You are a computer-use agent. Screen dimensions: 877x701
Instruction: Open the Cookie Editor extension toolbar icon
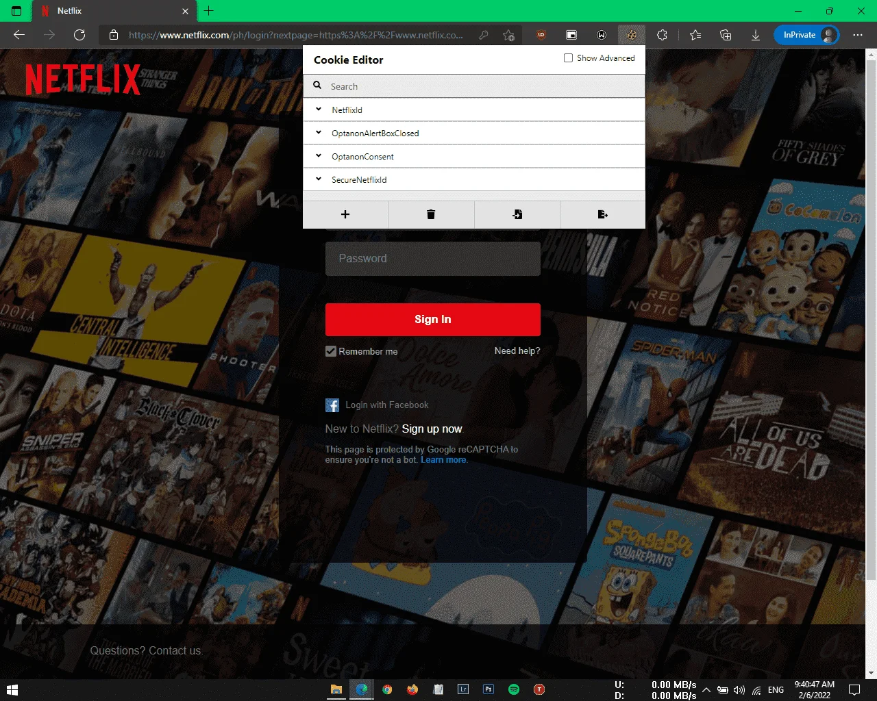(x=632, y=35)
